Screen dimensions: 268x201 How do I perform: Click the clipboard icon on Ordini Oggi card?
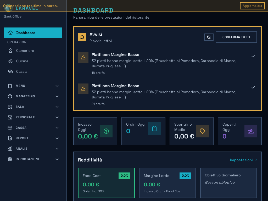pyautogui.click(x=154, y=129)
